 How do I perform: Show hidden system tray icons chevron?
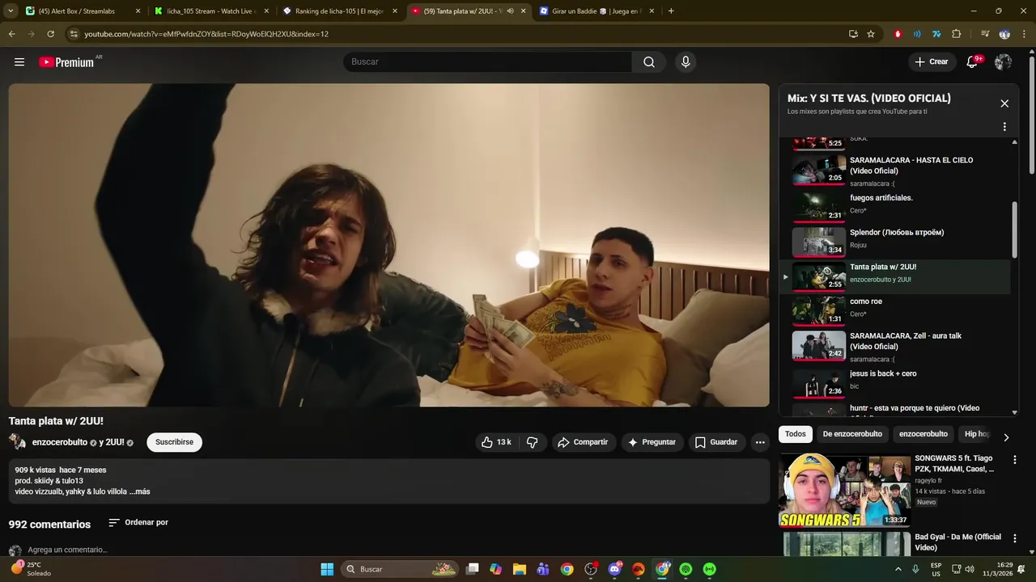click(x=898, y=569)
